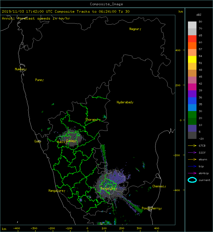
Task: Click the Bangalore city label
Action: point(108,188)
